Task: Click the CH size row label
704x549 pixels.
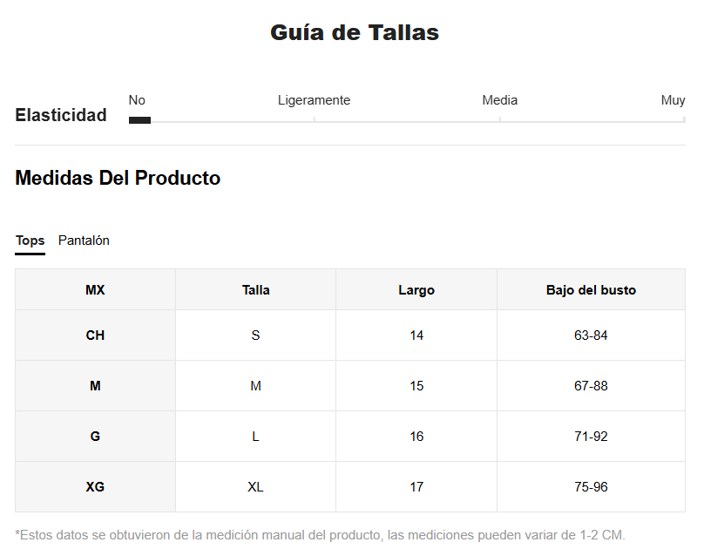Action: (x=95, y=335)
